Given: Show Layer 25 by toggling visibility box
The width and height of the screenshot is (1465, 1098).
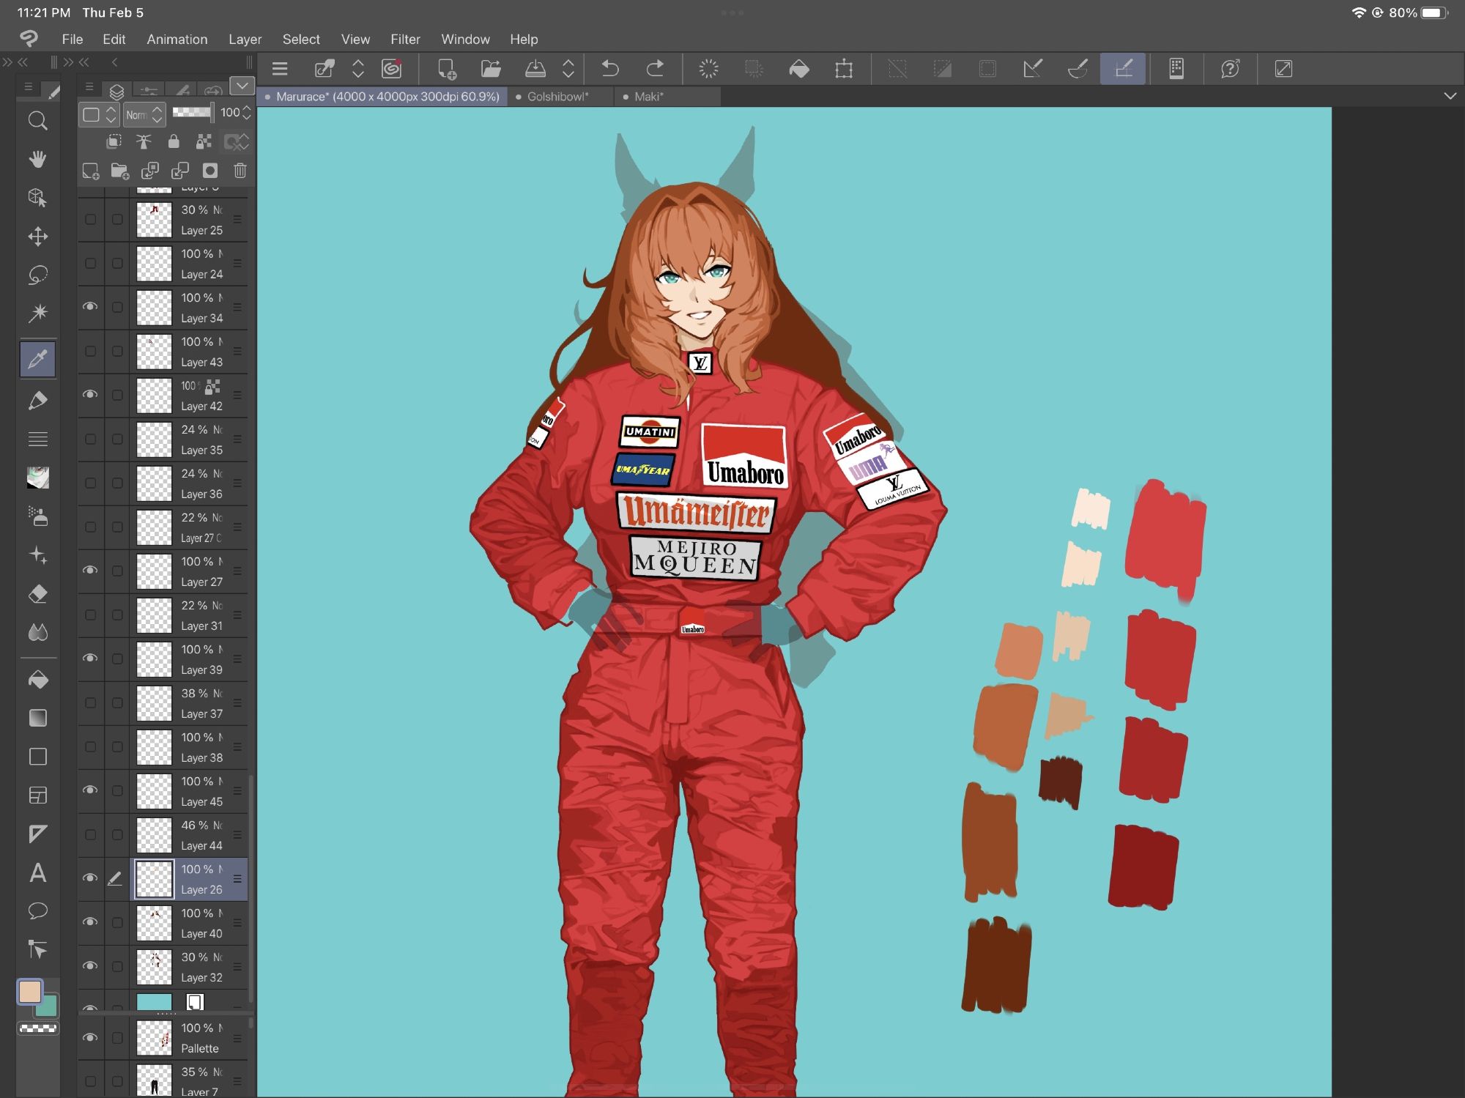Looking at the screenshot, I should 90,219.
